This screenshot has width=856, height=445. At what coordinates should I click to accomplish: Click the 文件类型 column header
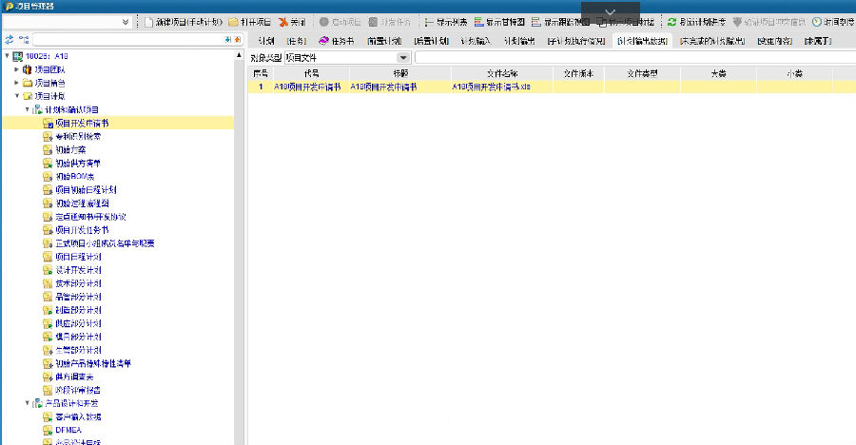pos(642,73)
